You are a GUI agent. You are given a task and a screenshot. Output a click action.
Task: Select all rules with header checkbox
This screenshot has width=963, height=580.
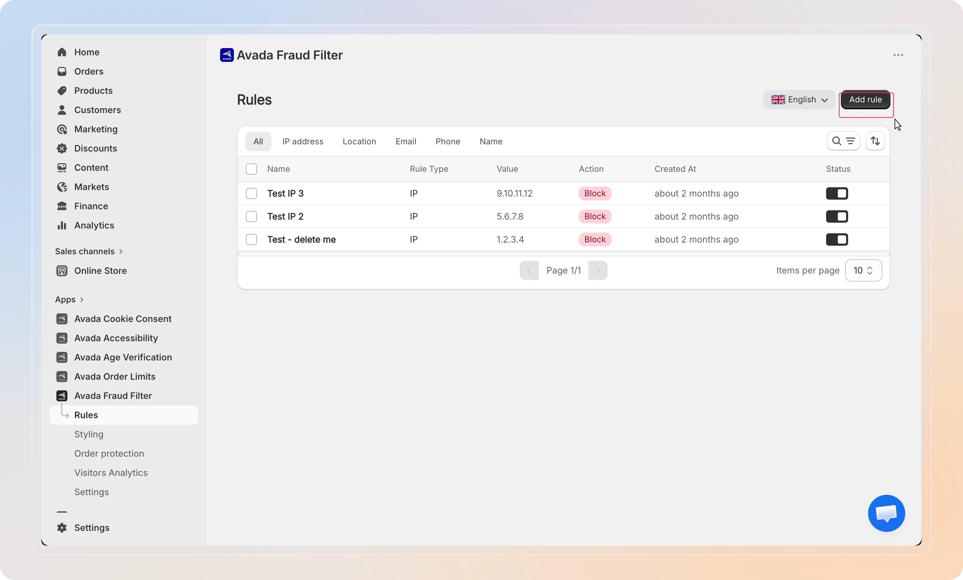[x=251, y=169]
